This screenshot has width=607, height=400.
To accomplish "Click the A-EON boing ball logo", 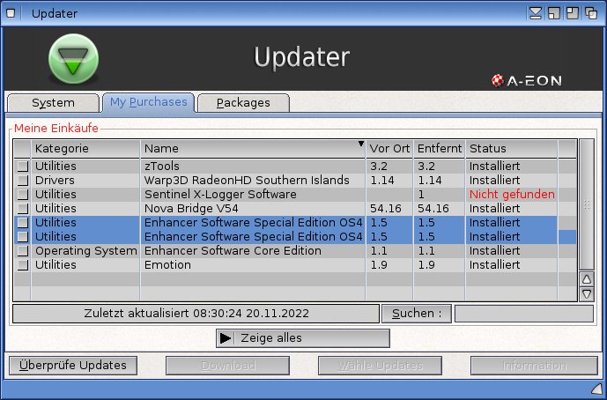I will (498, 80).
